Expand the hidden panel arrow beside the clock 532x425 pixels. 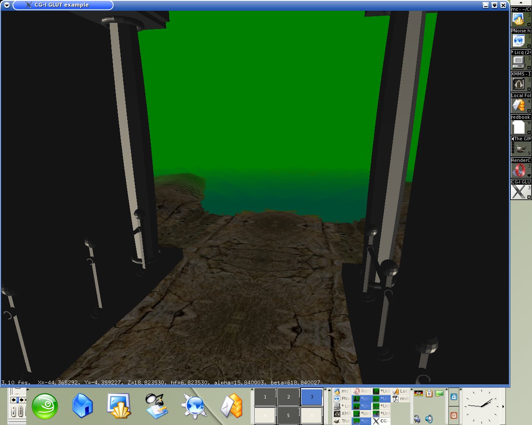pyautogui.click(x=503, y=406)
